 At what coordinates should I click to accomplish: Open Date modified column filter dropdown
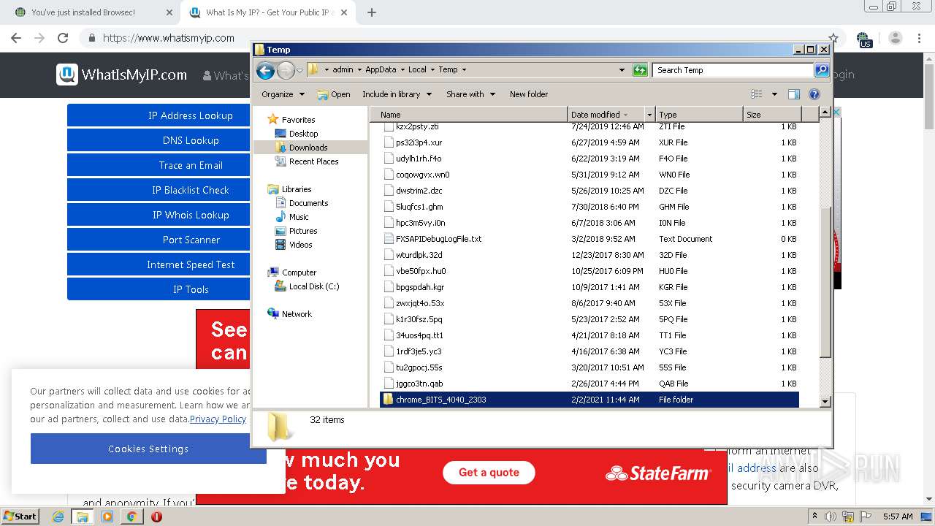click(x=649, y=115)
